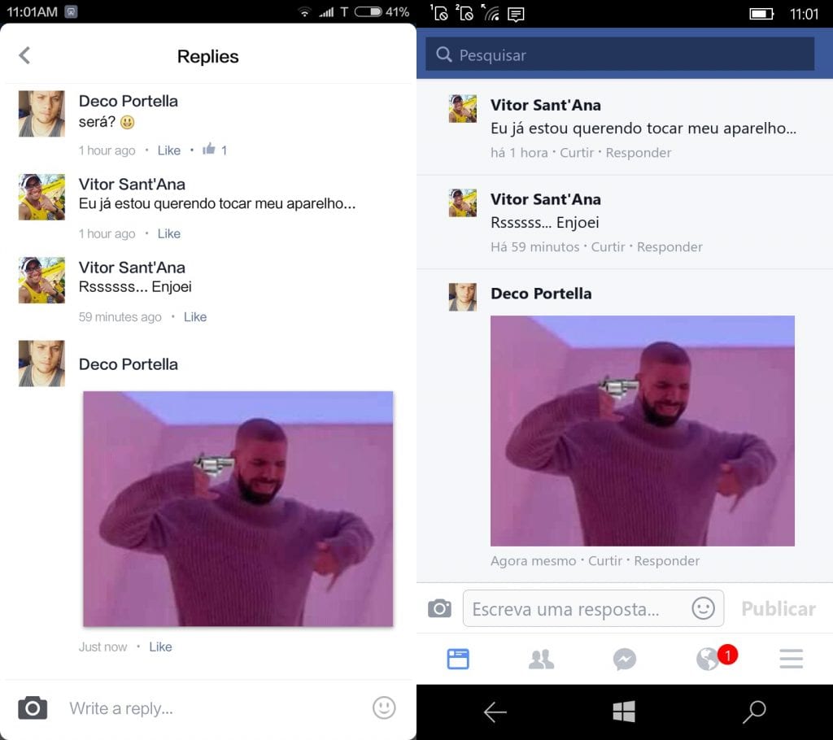The width and height of the screenshot is (833, 740).
Task: Open Vitor Sant'Ana name above Rssssss in right view
Action: click(546, 199)
